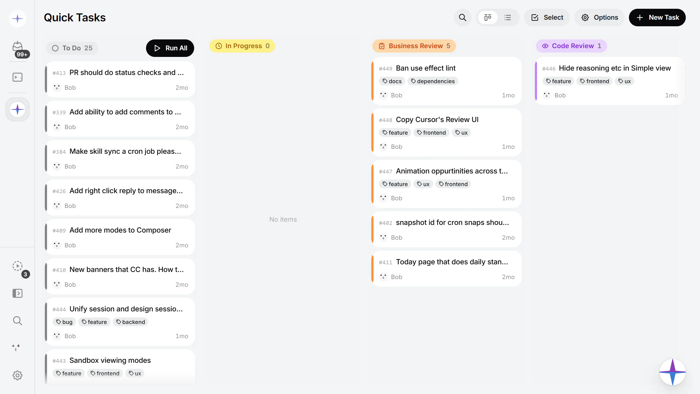This screenshot has height=394, width=700.
Task: Open the floating star assistant button
Action: coord(673,372)
